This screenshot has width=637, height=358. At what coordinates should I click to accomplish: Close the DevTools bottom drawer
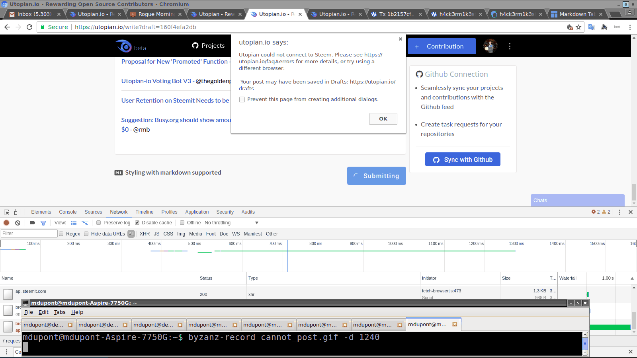pyautogui.click(x=631, y=352)
